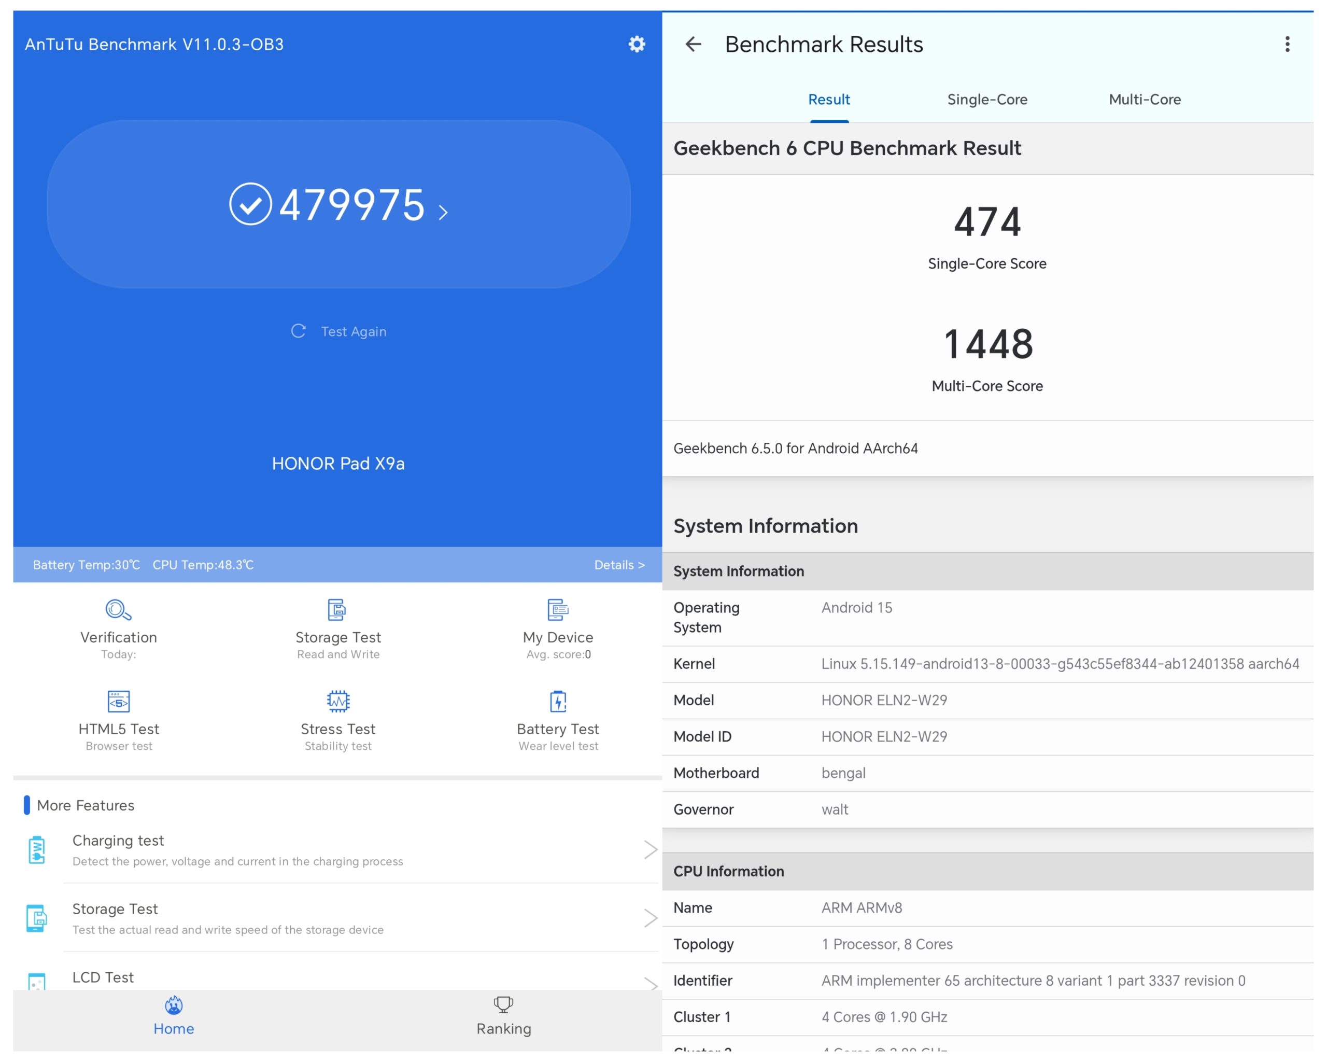
Task: Open the Storage Test row chevron under More Features
Action: (x=650, y=918)
